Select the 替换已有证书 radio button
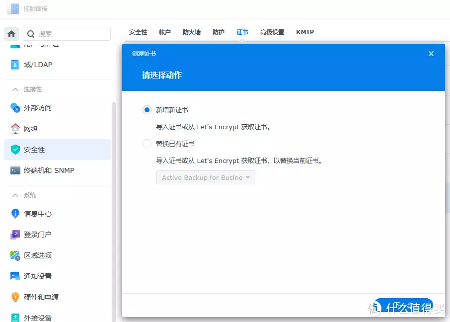This screenshot has height=322, width=450. point(147,144)
